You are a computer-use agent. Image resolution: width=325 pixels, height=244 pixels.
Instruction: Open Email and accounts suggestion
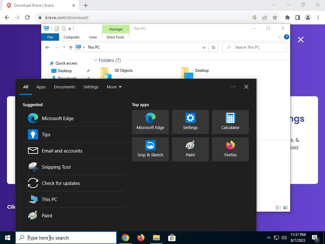coord(74,151)
